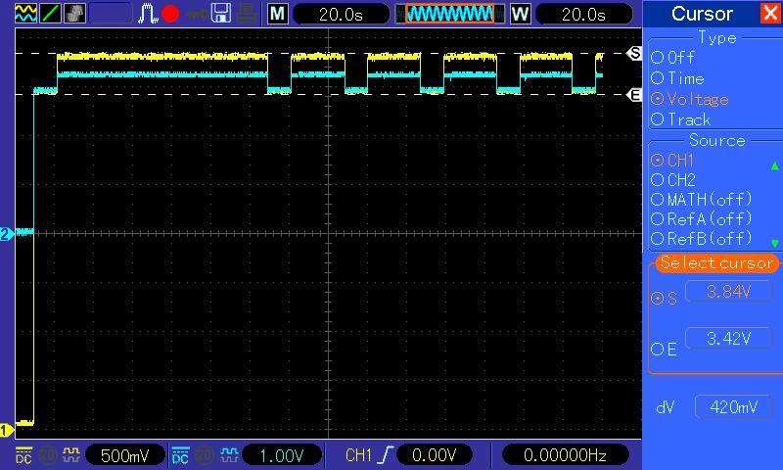
Task: Click the main timebase 20.0s value
Action: click(x=341, y=15)
